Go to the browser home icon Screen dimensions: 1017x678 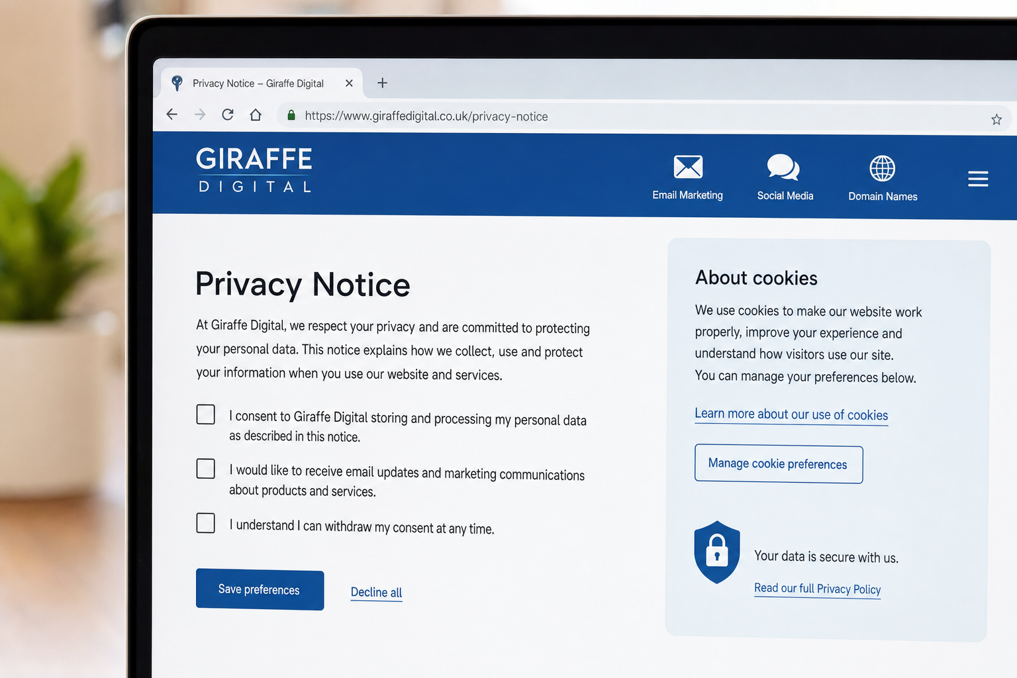click(x=256, y=115)
